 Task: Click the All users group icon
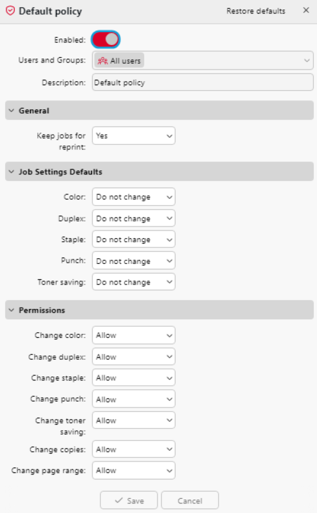click(x=103, y=61)
